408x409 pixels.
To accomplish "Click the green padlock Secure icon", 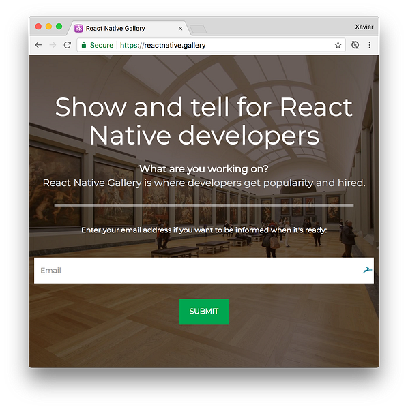I will 84,45.
